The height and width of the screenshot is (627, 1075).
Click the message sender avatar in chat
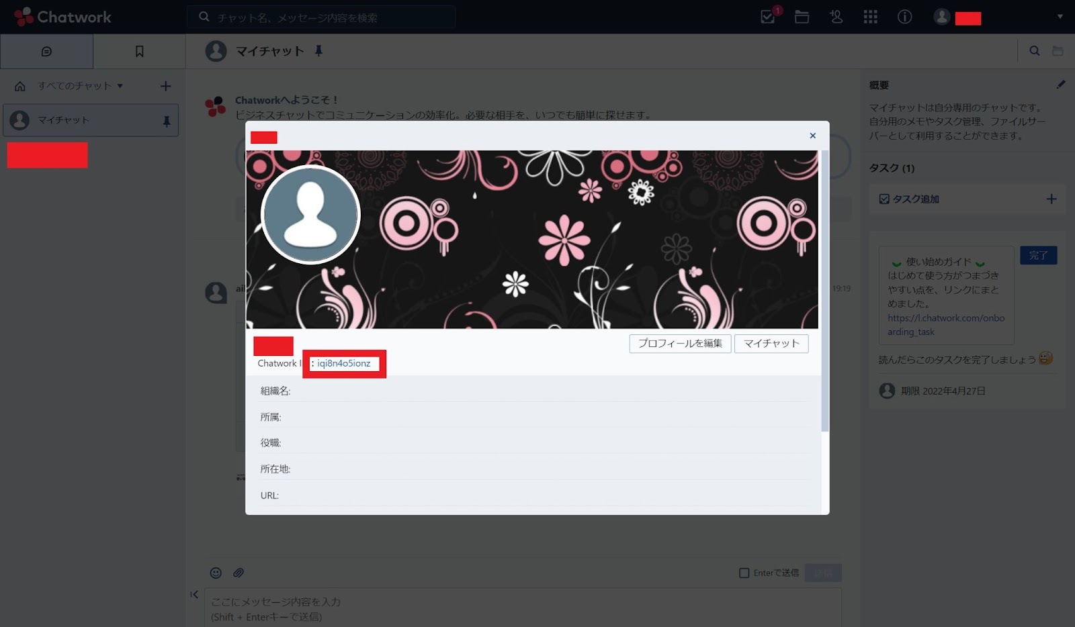point(216,292)
